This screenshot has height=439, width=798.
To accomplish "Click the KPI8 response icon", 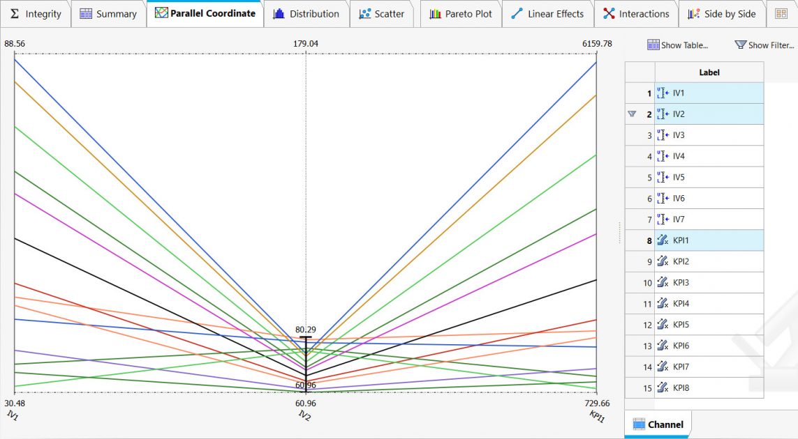I will tap(663, 388).
